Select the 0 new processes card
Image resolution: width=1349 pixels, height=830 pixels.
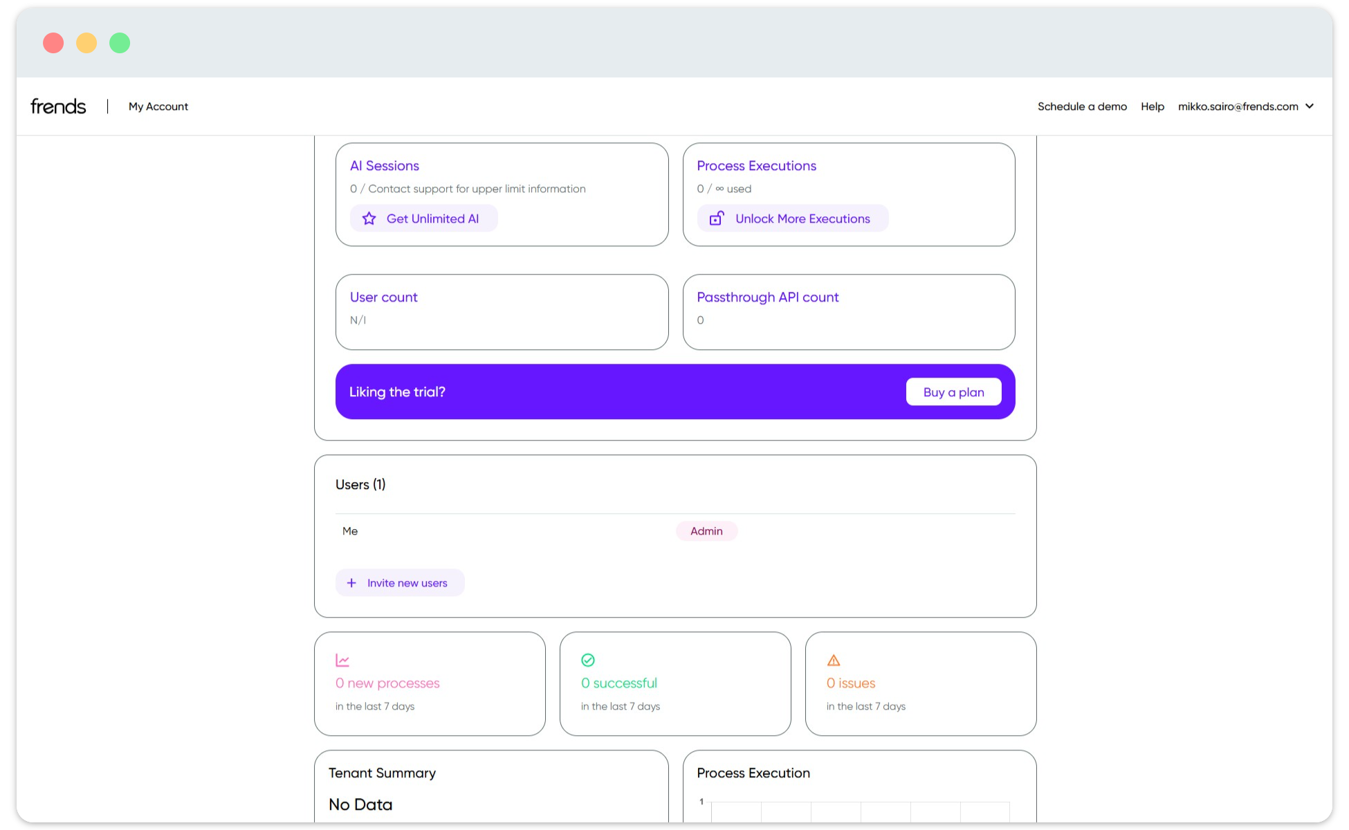tap(430, 683)
